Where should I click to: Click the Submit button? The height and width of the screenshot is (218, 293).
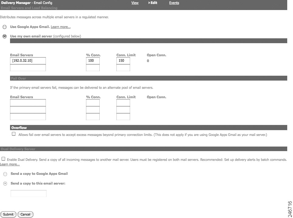click(x=8, y=214)
